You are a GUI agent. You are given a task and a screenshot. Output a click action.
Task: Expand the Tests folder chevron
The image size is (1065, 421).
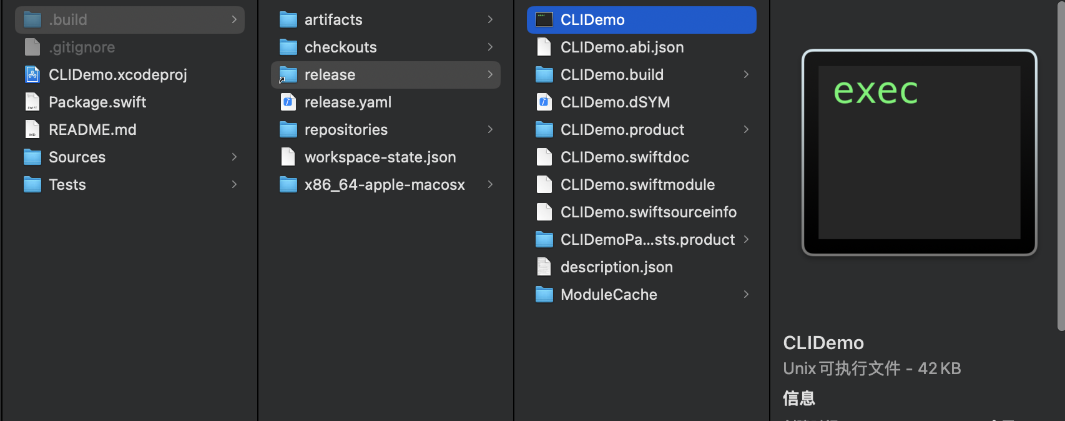tap(234, 185)
